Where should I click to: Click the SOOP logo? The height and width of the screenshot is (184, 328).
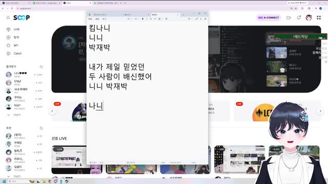click(x=22, y=18)
